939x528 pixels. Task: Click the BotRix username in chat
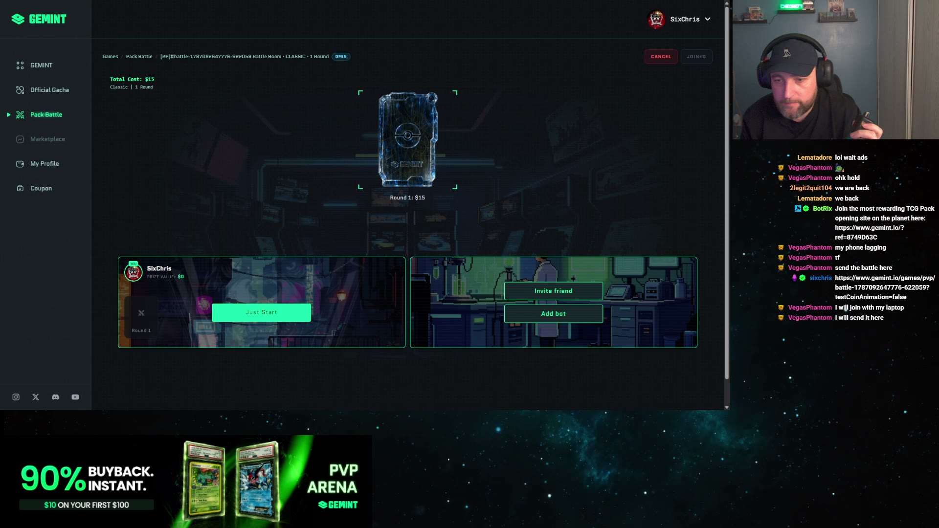(x=822, y=209)
